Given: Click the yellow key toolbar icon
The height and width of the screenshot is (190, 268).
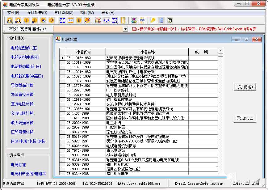Looking at the screenshot, I should tap(153, 20).
